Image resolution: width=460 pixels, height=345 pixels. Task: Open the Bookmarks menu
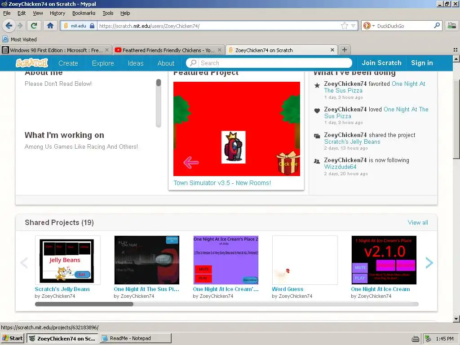coord(84,13)
